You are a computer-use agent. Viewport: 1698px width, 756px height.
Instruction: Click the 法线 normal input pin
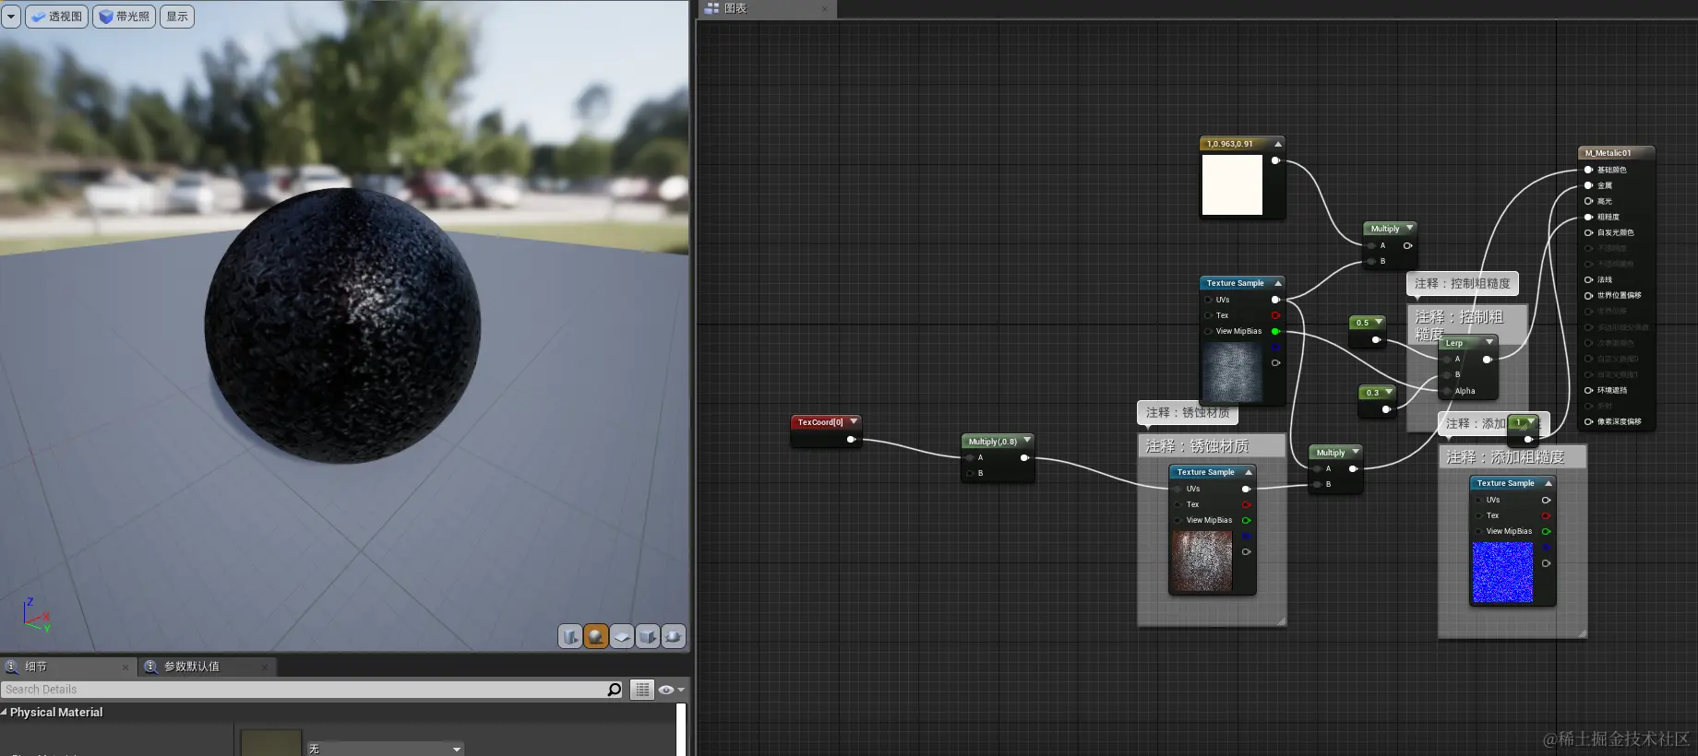1588,279
